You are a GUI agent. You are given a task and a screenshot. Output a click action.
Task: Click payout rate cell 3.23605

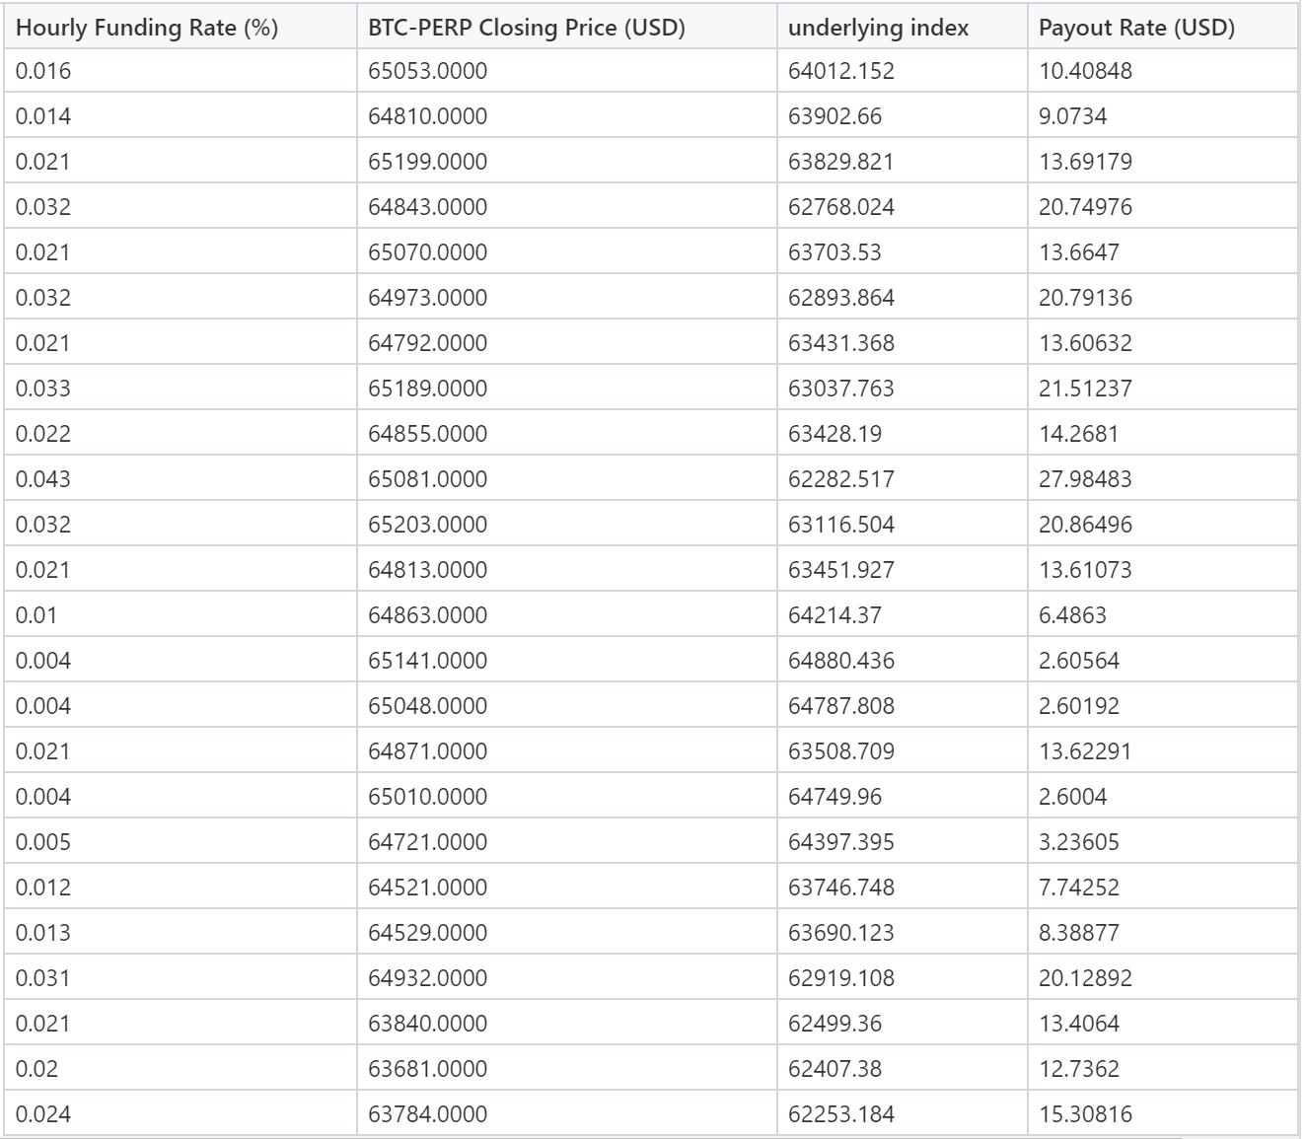click(x=1078, y=842)
